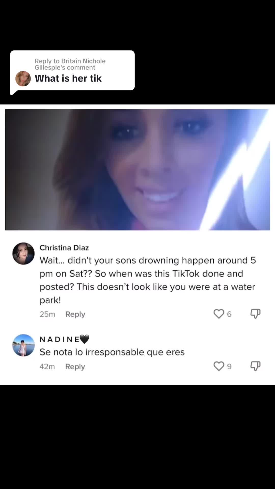Select the 'Reply to Britain Nichole Gillespie's comment' text
Screen dimensions: 275x489
70,64
